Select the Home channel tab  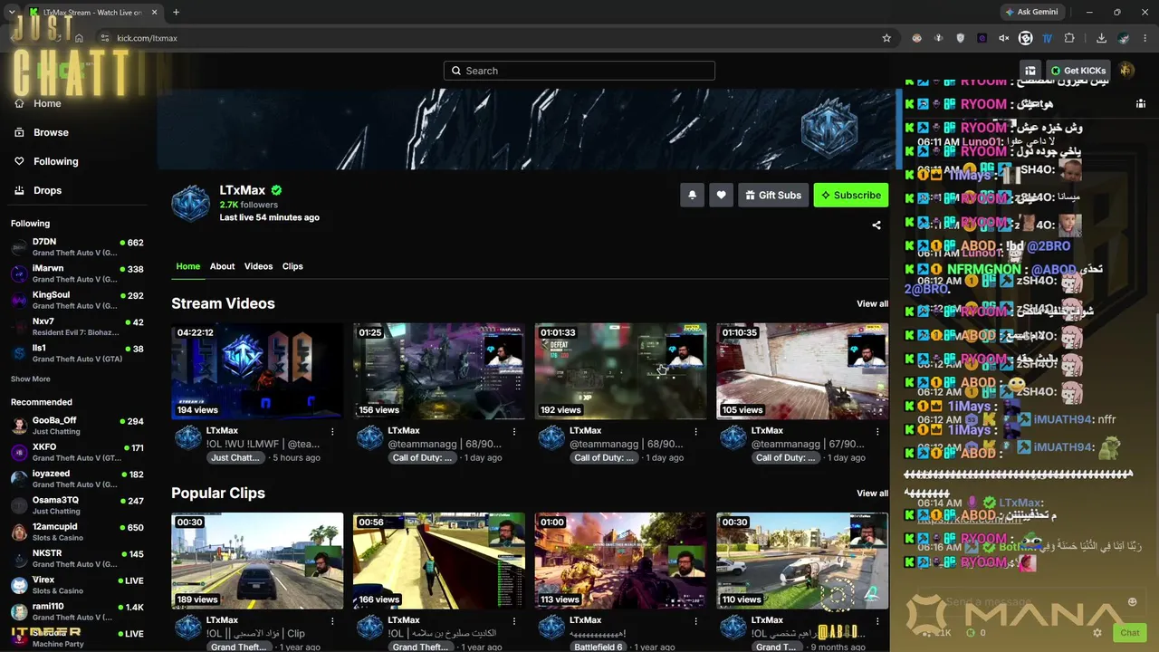click(188, 266)
